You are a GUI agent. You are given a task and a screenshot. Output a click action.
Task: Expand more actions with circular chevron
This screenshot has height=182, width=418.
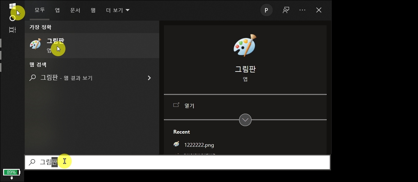coord(245,120)
